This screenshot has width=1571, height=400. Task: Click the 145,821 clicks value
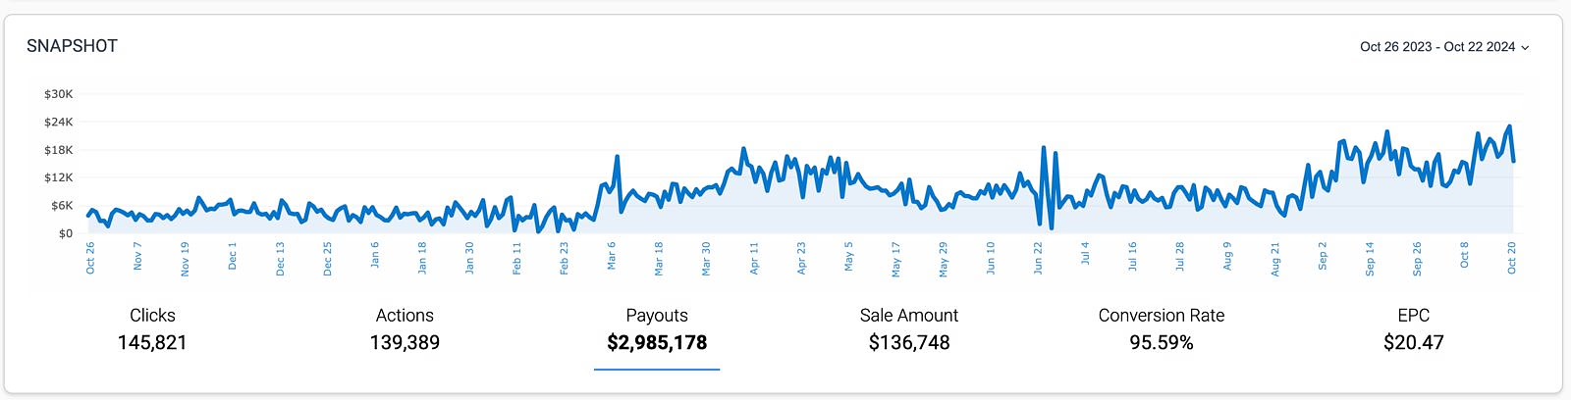coord(152,343)
